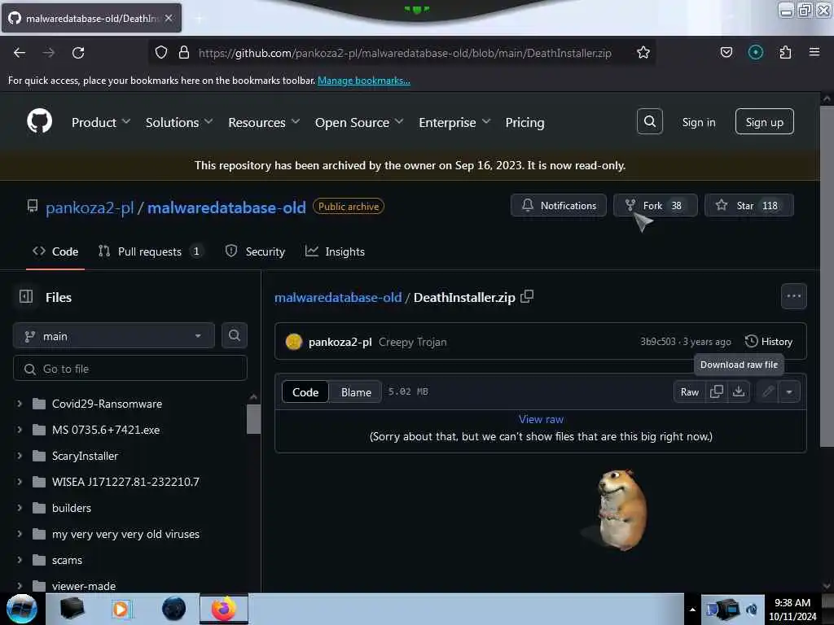The width and height of the screenshot is (834, 625).
Task: Launch Firefox from the taskbar
Action: [224, 609]
